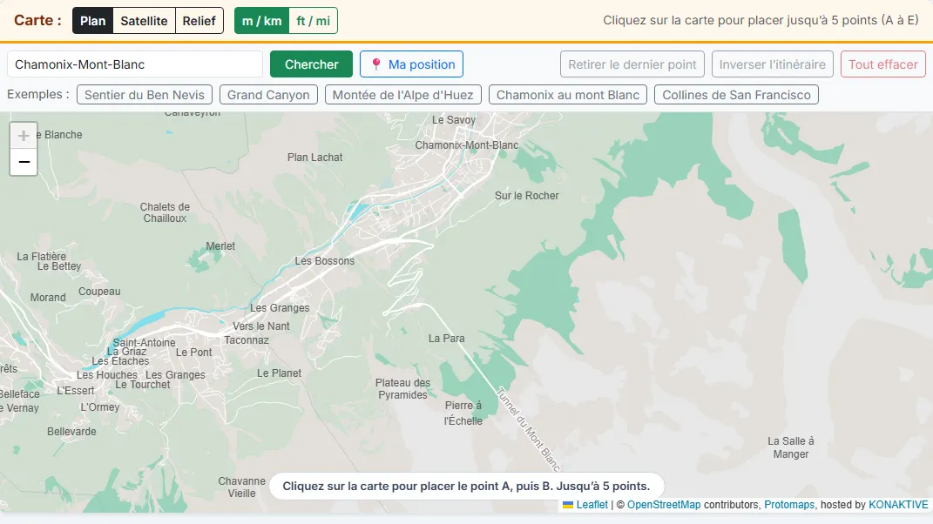Select the Plan map style

pos(93,21)
